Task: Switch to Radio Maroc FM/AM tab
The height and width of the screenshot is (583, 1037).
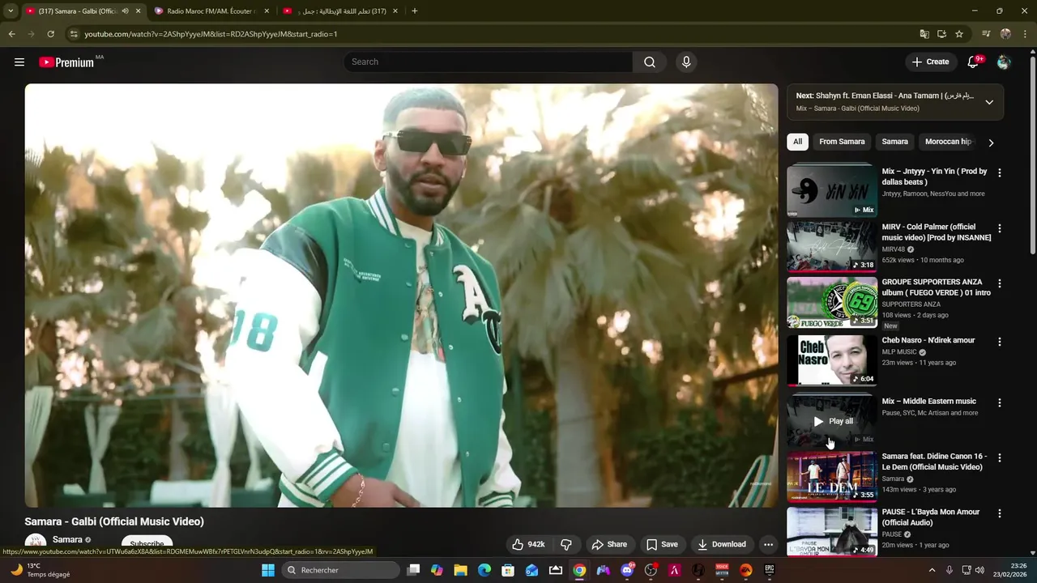Action: (211, 11)
